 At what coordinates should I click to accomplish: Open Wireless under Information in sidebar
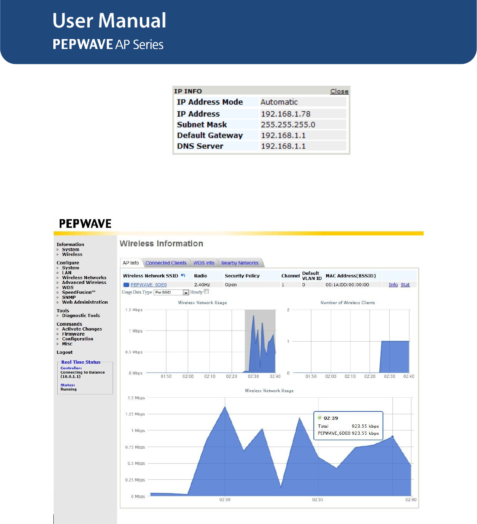72,254
